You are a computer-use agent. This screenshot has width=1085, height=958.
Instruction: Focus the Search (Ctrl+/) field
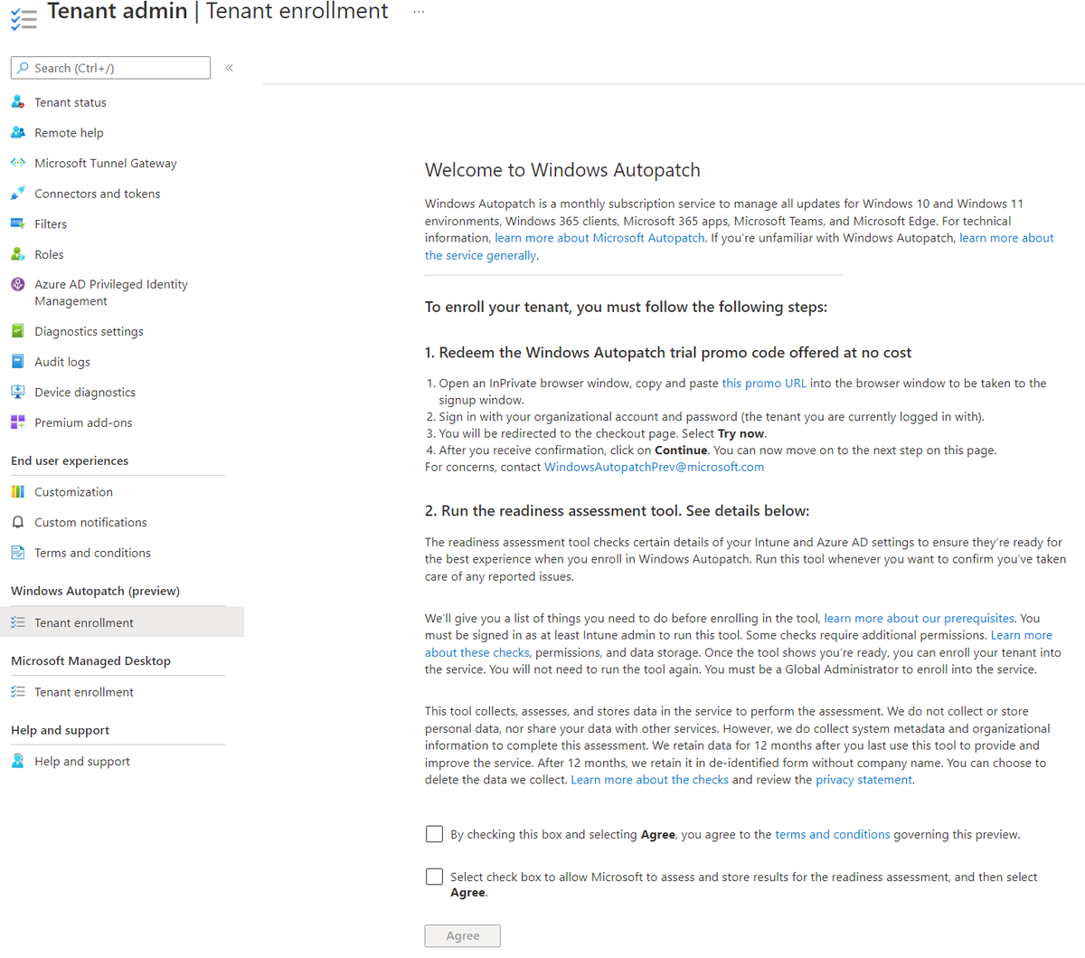tap(110, 68)
